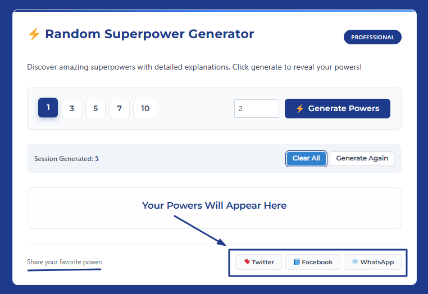The image size is (428, 294).
Task: Click the Twitter bird icon
Action: [247, 262]
